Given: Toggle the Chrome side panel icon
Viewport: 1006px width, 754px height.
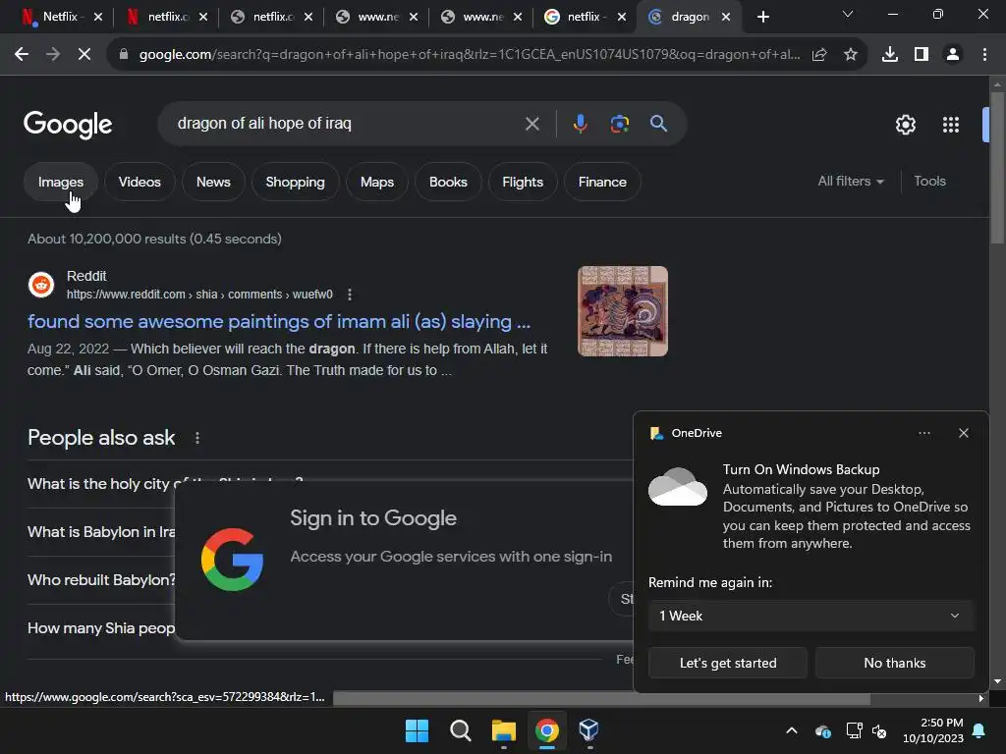Looking at the screenshot, I should [922, 55].
